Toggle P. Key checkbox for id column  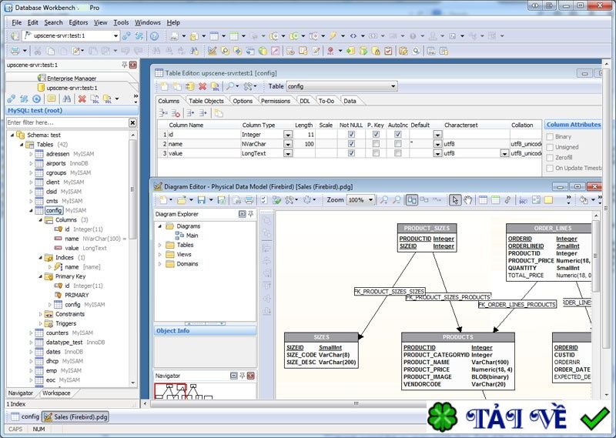(x=376, y=135)
